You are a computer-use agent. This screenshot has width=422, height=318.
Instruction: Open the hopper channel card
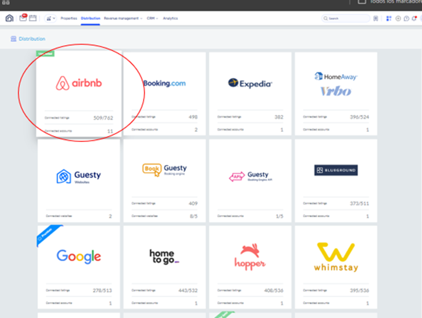250,267
